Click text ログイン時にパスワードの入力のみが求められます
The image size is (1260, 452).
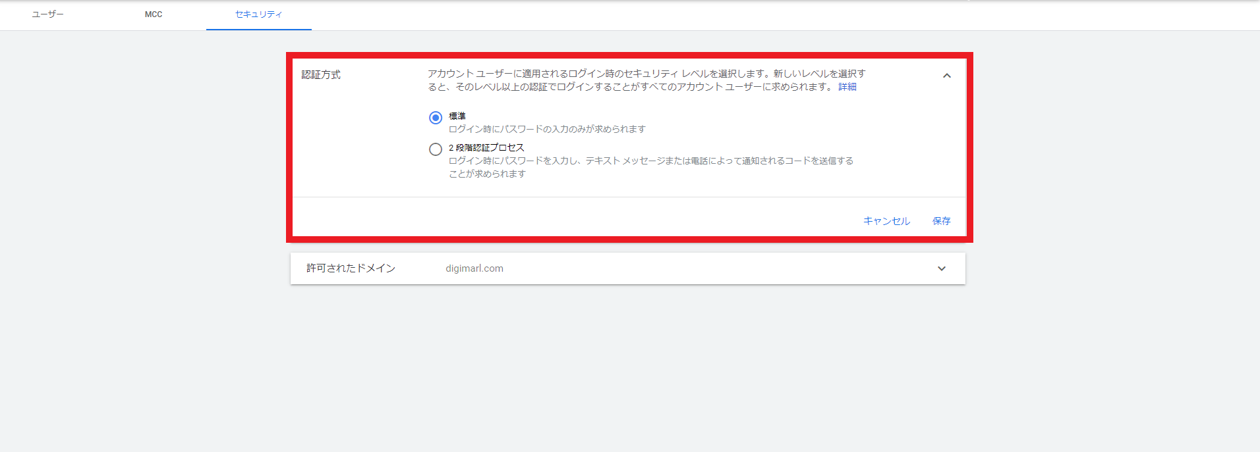coord(547,129)
